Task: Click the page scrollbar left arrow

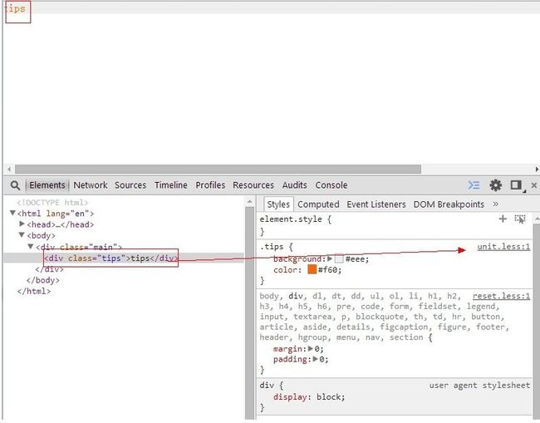Action: pos(9,170)
